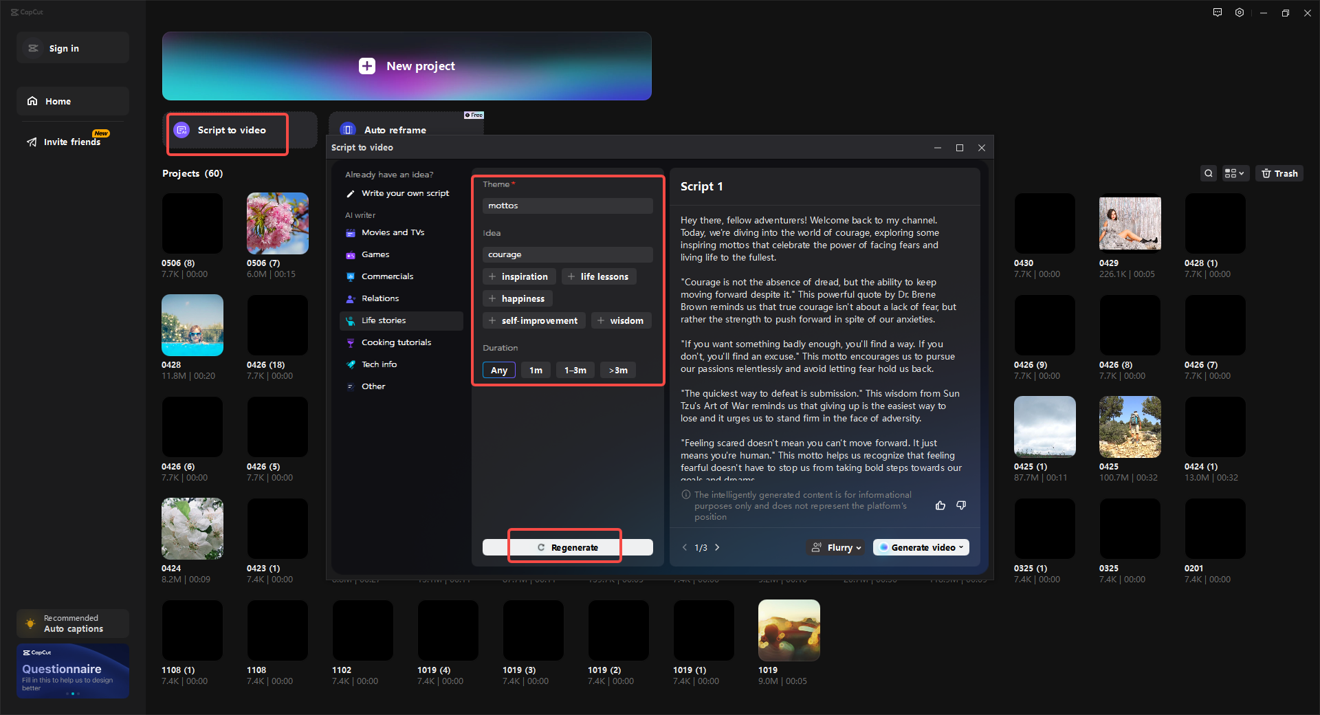Click the Relations category icon

coord(351,299)
